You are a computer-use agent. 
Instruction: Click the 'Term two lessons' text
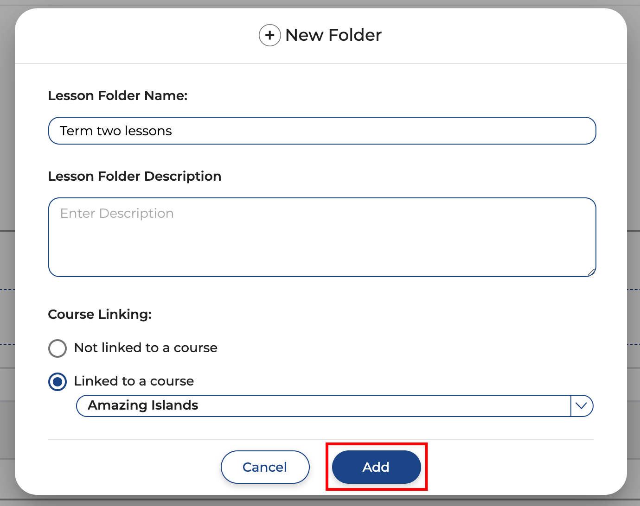[x=116, y=131]
